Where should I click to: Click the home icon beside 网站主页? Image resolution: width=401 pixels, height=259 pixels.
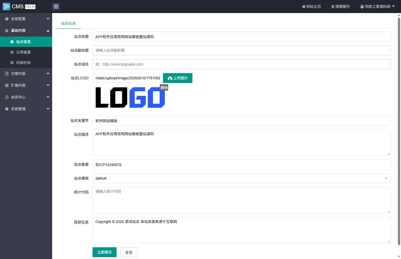tap(303, 7)
